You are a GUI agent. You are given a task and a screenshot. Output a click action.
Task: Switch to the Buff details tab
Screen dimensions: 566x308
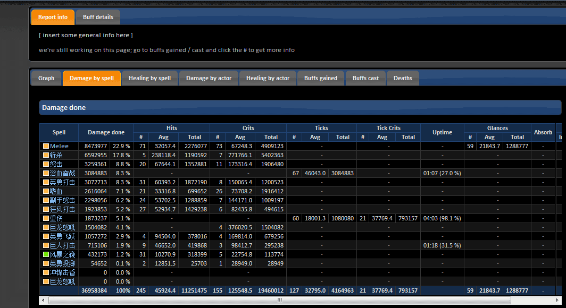click(x=98, y=17)
